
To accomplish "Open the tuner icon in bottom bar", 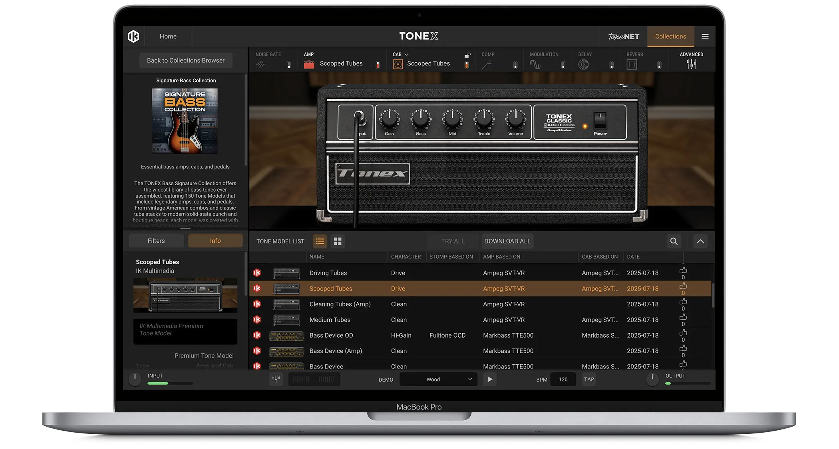I will [276, 379].
